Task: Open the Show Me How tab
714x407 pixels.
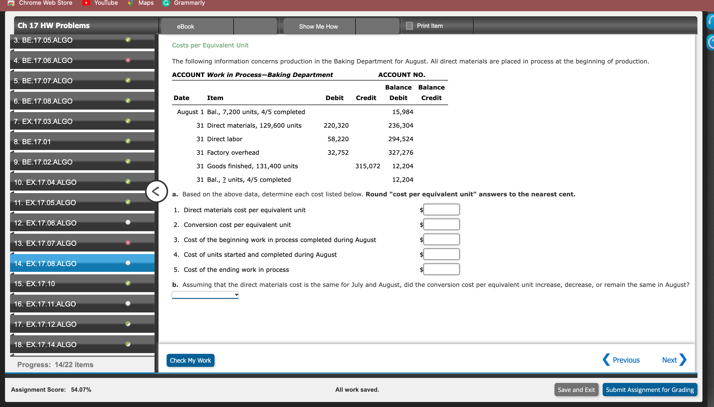Action: (x=318, y=26)
